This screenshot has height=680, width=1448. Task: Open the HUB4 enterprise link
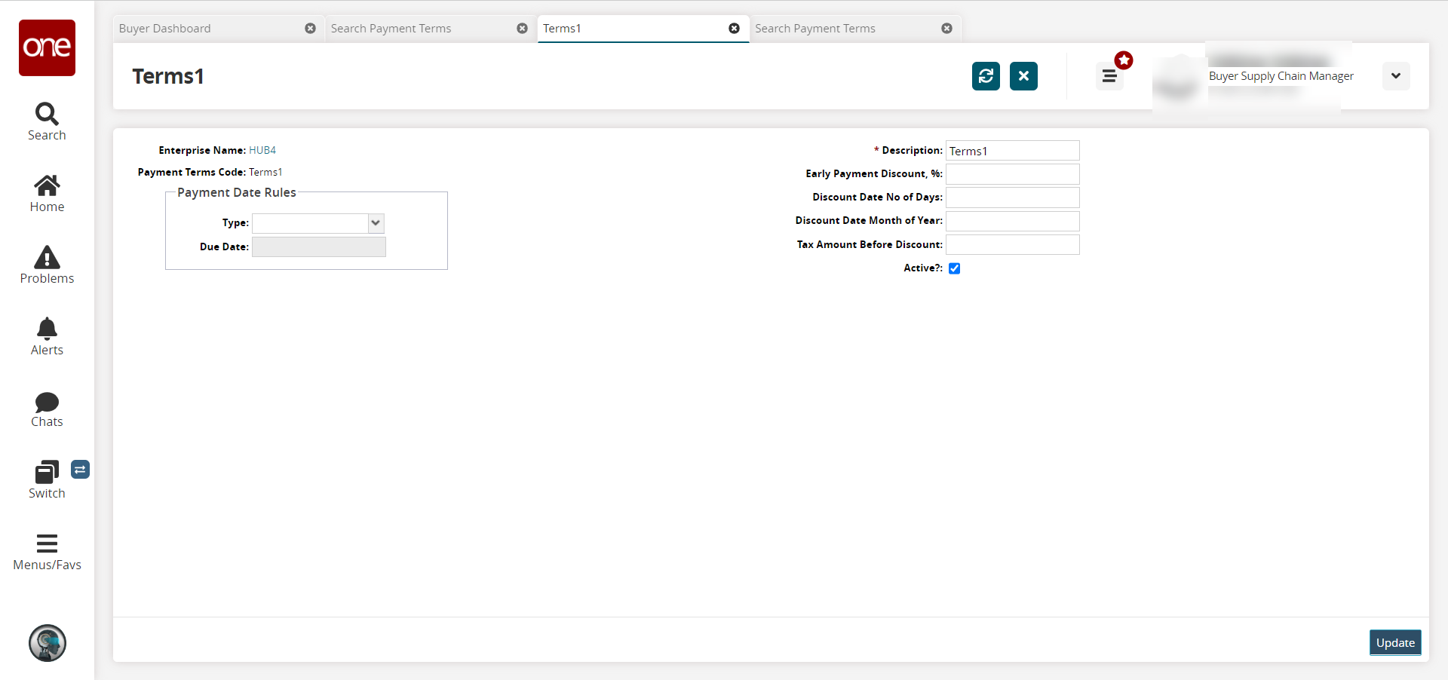pyautogui.click(x=262, y=151)
